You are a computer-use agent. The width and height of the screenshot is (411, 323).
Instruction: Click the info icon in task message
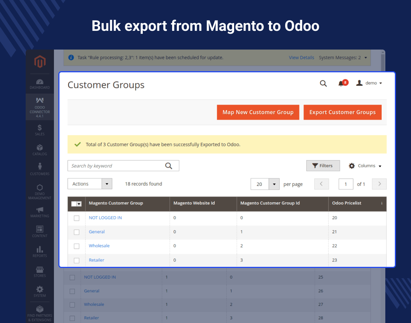click(71, 57)
